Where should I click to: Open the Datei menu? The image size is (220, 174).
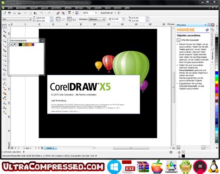click(10, 8)
